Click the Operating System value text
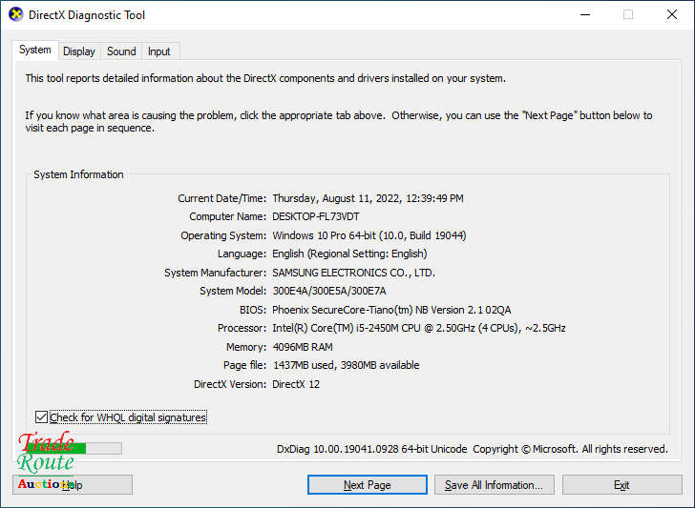The height and width of the screenshot is (508, 695). coord(369,235)
